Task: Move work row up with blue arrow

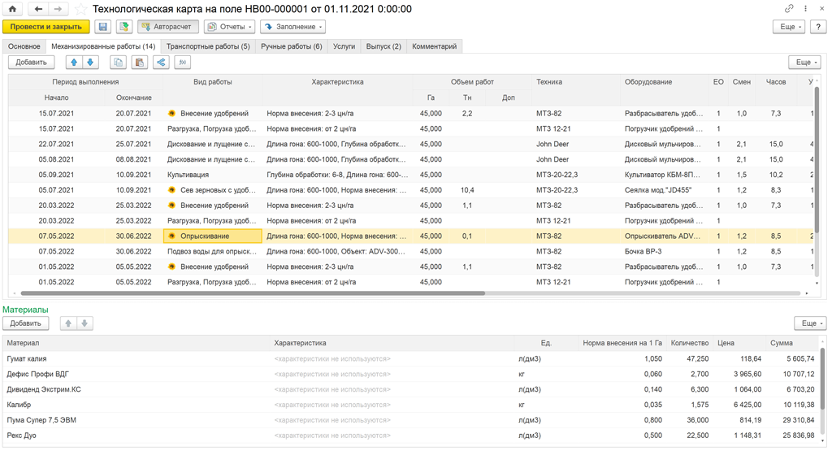Action: (74, 62)
